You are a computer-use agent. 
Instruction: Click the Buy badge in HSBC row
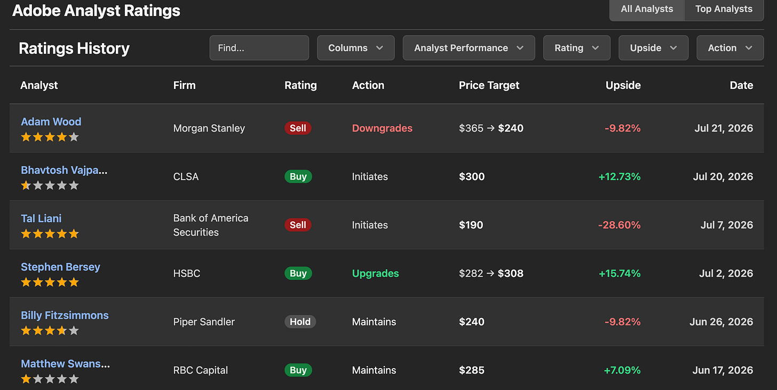(298, 273)
